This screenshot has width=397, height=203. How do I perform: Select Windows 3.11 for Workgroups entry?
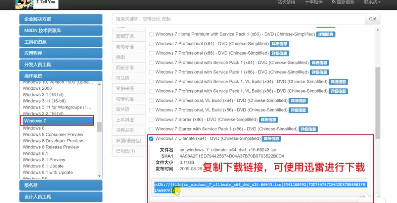(57, 107)
